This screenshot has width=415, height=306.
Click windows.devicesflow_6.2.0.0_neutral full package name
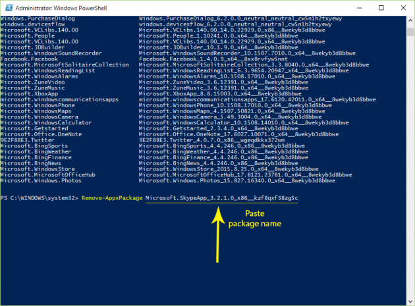pos(236,24)
